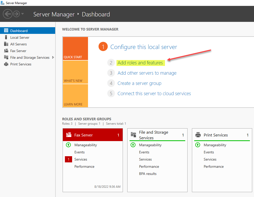Click the Local Server icon in sidebar
Screen dimensions: 254x197
(x=6, y=37)
